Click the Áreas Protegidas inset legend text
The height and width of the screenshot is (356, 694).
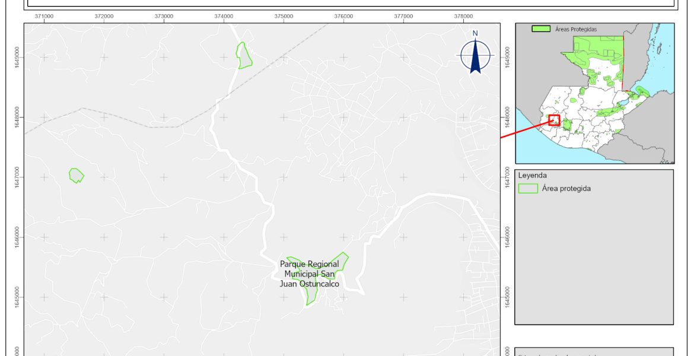[x=576, y=28]
